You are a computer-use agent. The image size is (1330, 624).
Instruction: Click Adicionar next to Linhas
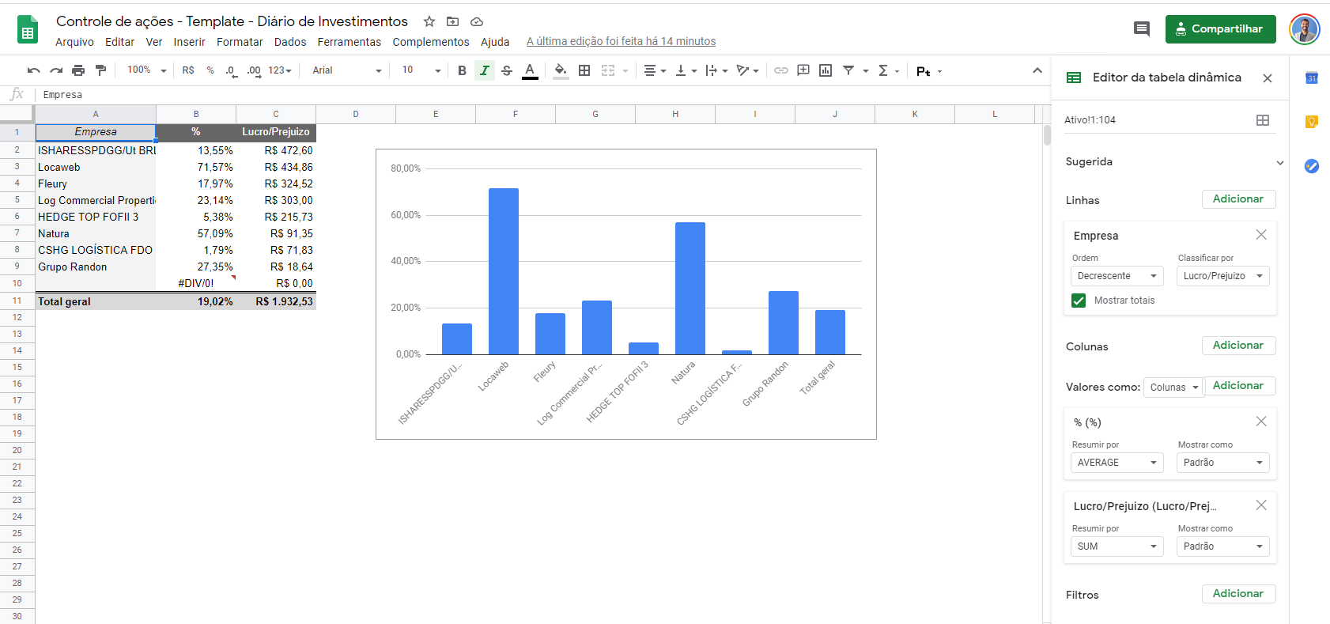click(1238, 199)
